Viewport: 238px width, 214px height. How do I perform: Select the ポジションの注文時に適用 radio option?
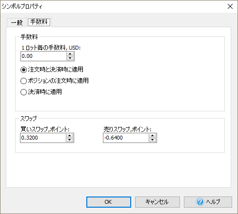click(x=23, y=81)
